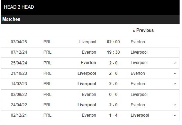
Task: Expand the 24/04/22 match chevron
Action: click(175, 105)
